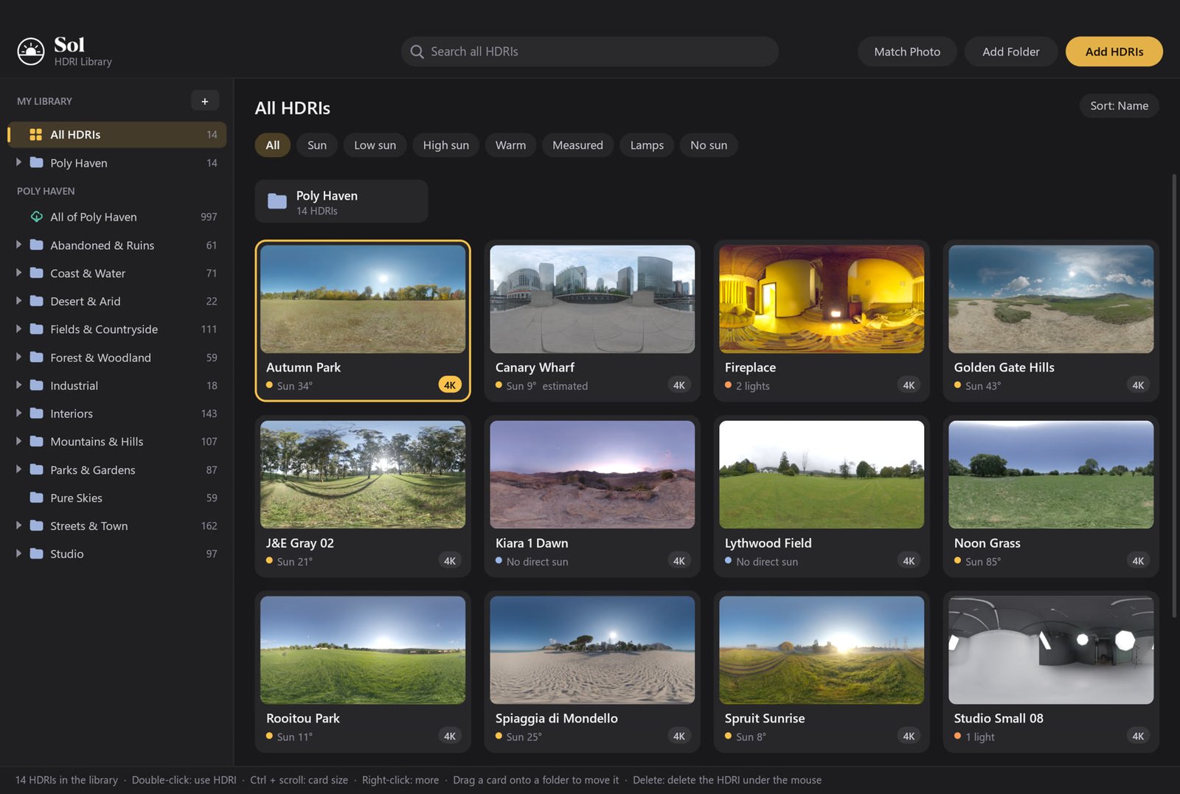The image size is (1180, 794).
Task: Click the 4K badge on Studio Small 08
Action: pos(1138,736)
